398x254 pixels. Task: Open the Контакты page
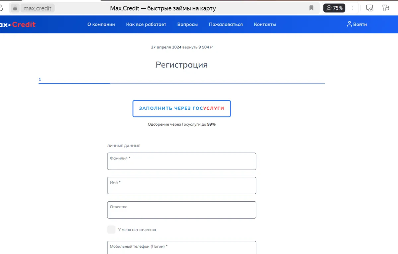coord(265,24)
